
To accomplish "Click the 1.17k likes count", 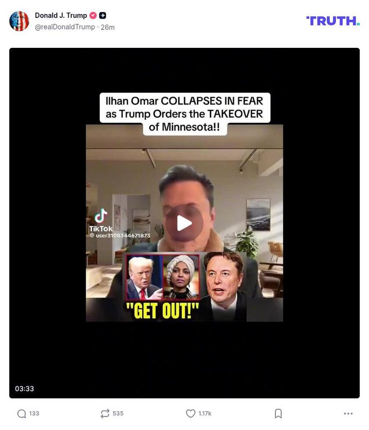I will (x=205, y=414).
